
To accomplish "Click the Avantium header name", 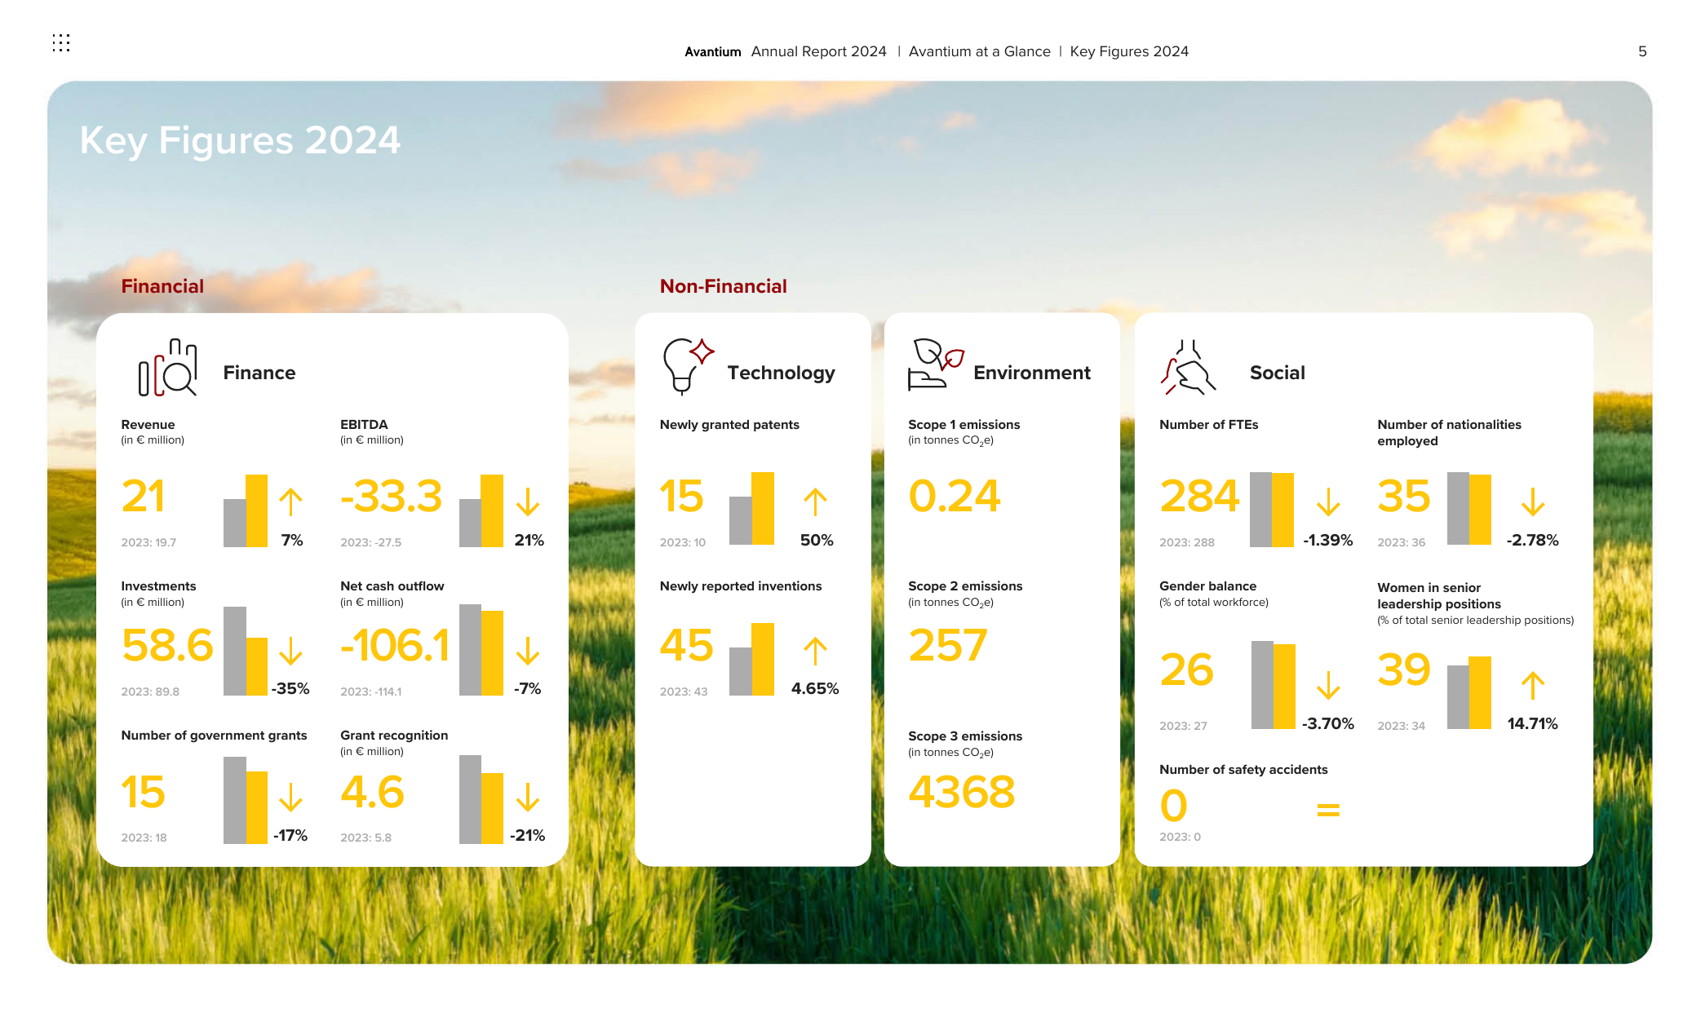I will coord(712,51).
